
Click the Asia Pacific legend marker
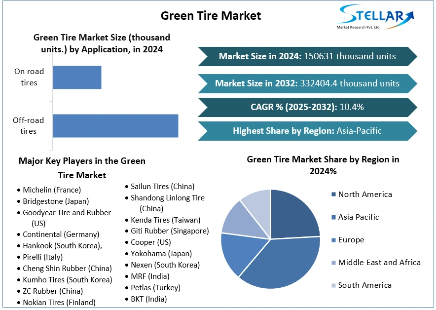(334, 217)
